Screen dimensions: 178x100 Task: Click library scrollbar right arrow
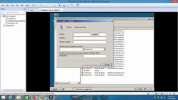[24, 90]
